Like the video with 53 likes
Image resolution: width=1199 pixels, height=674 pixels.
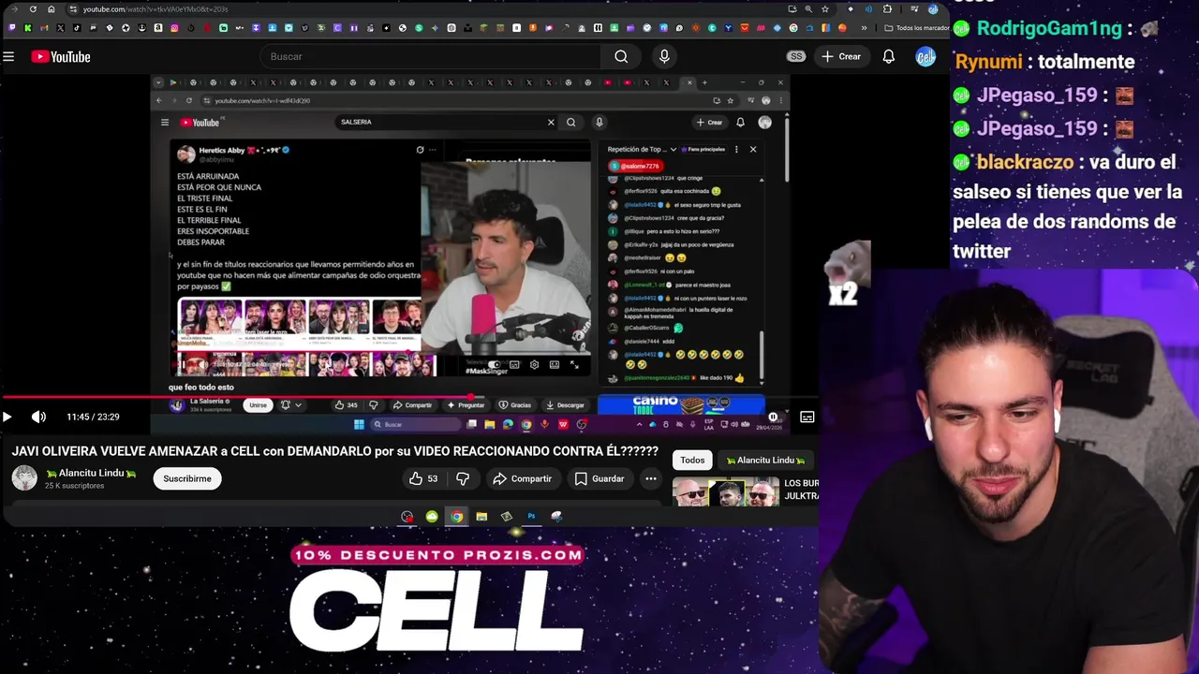(423, 479)
